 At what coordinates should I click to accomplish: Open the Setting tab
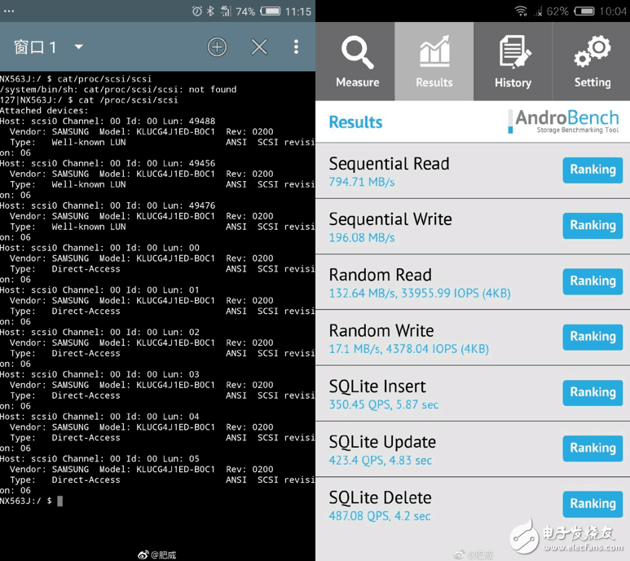coord(592,61)
